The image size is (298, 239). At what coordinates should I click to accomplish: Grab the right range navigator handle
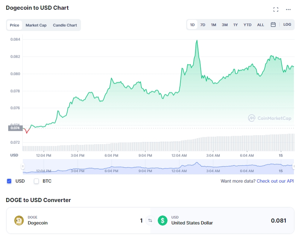(x=294, y=167)
